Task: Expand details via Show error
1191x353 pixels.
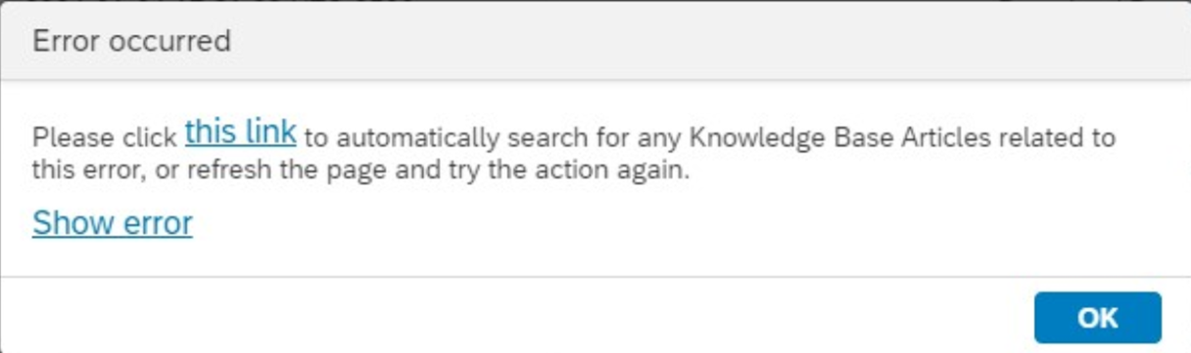Action: 113,223
